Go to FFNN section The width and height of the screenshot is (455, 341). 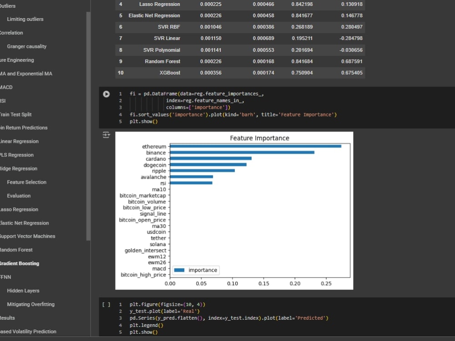point(5,277)
